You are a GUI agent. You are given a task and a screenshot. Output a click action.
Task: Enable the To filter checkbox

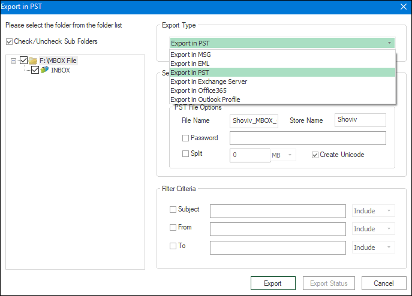[173, 246]
